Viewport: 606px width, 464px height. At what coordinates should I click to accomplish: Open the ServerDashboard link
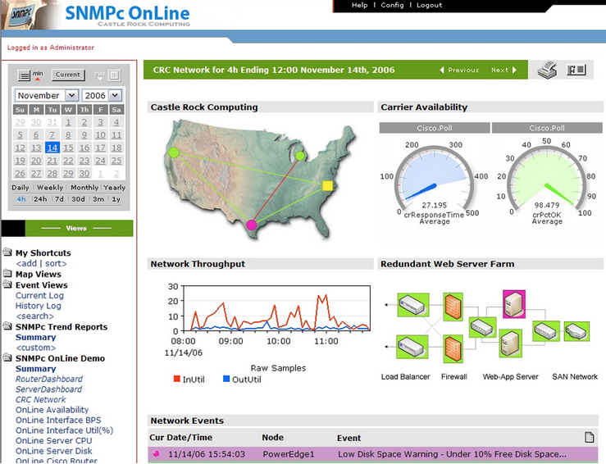click(x=48, y=389)
